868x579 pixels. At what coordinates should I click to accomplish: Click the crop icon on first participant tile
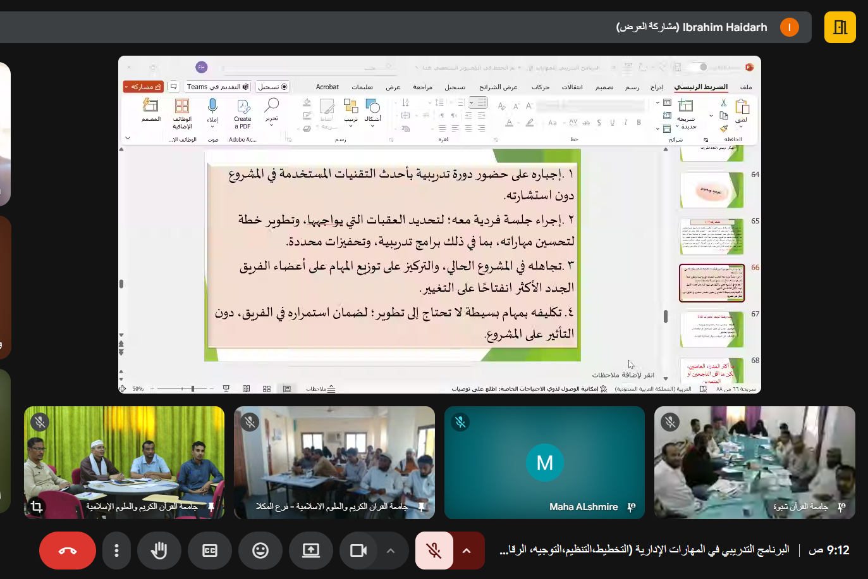click(37, 507)
